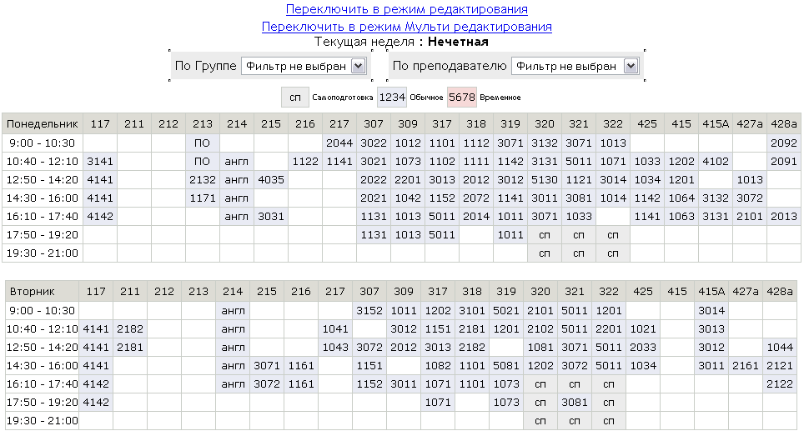Select cell '1082' in Tuesday room 317
804x436 pixels.
click(x=437, y=366)
